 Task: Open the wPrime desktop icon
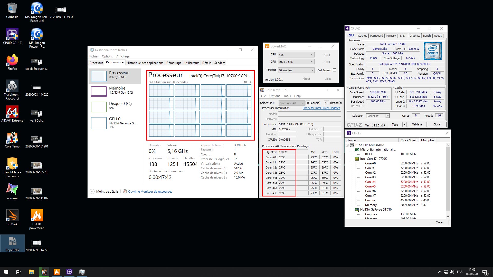click(x=12, y=192)
